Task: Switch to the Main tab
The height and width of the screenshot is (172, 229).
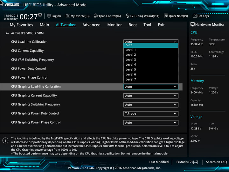Action: point(45,25)
